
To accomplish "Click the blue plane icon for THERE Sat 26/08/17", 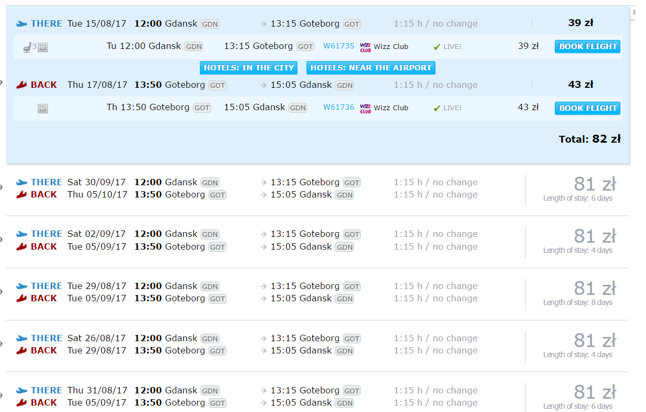I will point(21,338).
